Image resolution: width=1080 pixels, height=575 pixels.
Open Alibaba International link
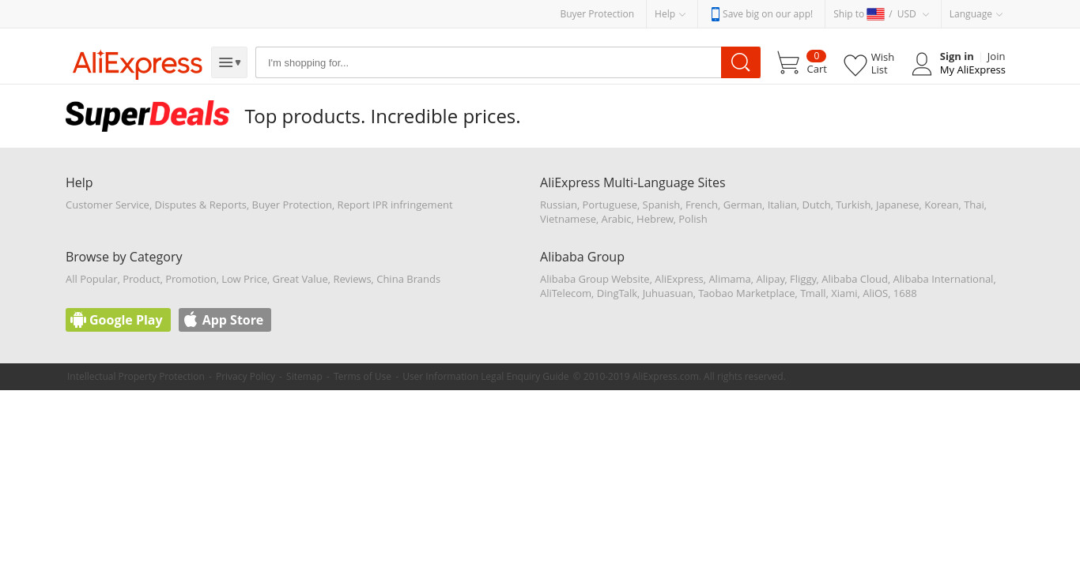(943, 279)
